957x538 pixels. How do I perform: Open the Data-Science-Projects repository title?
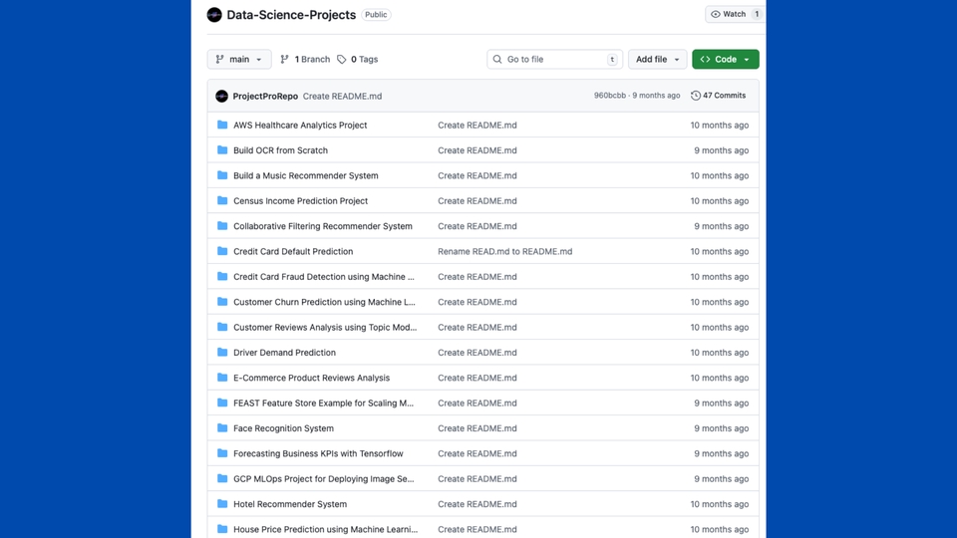[291, 15]
